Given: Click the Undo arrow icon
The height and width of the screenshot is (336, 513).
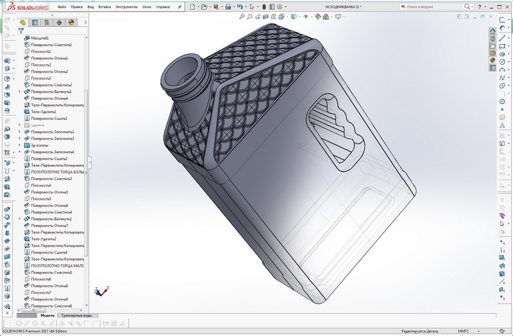Looking at the screenshot, I should pos(240,6).
